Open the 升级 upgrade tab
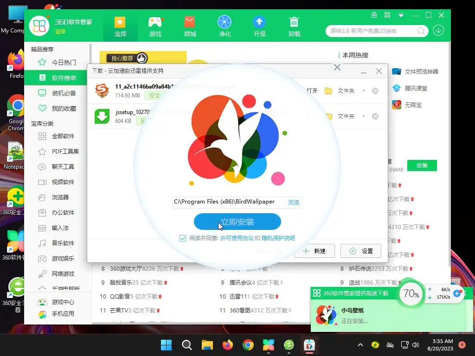This screenshot has width=475, height=356. pyautogui.click(x=259, y=26)
